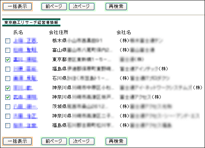Click the bottom 次ページ button
Image resolution: width=205 pixels, height=148 pixels.
tap(82, 141)
